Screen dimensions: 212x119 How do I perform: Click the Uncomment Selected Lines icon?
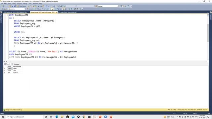click(x=72, y=9)
